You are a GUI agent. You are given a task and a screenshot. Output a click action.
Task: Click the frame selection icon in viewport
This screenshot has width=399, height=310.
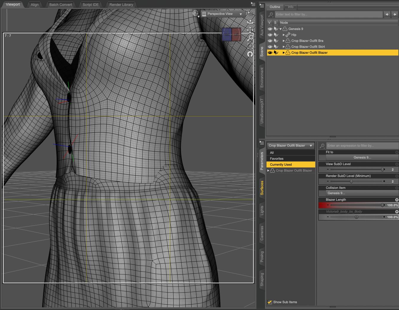[250, 46]
